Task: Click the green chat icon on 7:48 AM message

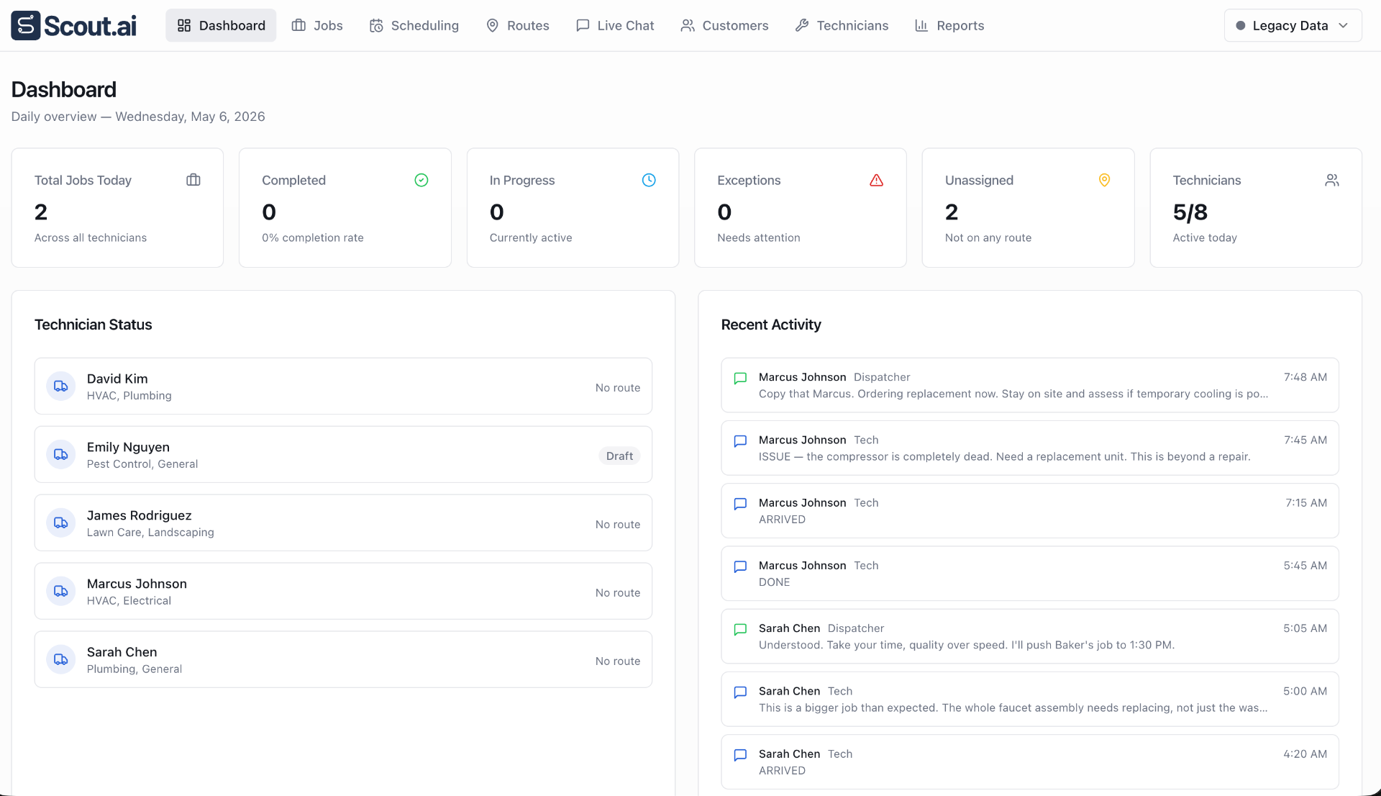Action: (740, 379)
